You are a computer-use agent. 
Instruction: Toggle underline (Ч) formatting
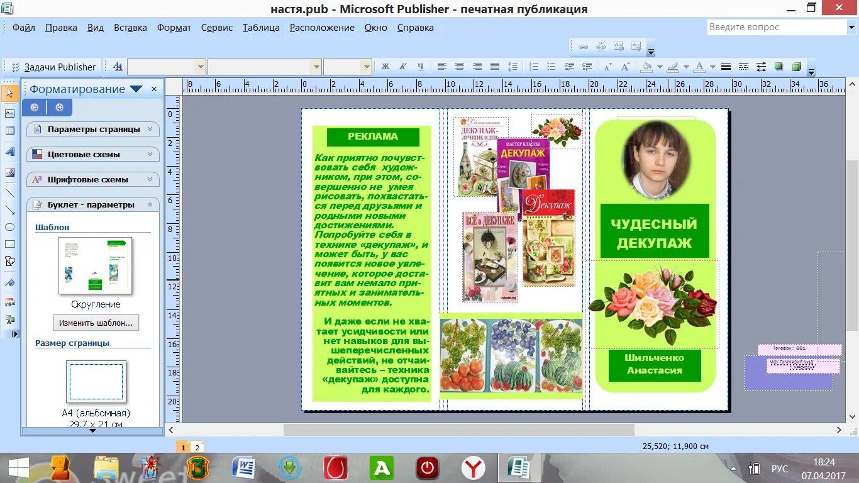click(421, 67)
